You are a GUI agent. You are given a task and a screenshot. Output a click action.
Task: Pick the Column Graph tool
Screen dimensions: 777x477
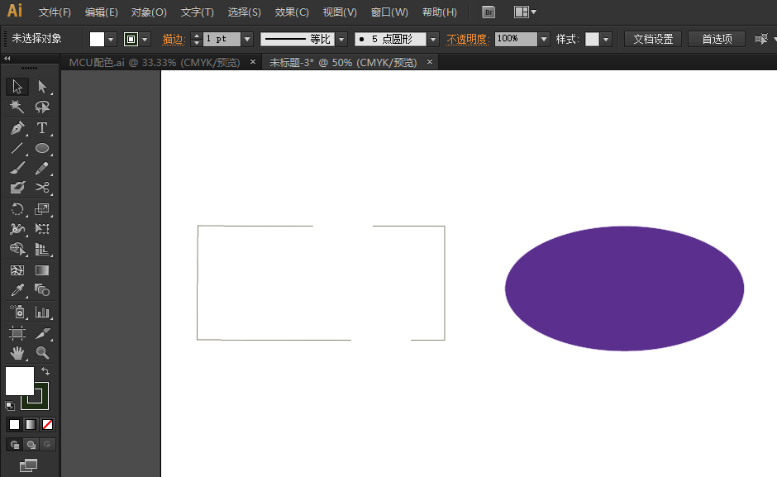click(x=42, y=312)
